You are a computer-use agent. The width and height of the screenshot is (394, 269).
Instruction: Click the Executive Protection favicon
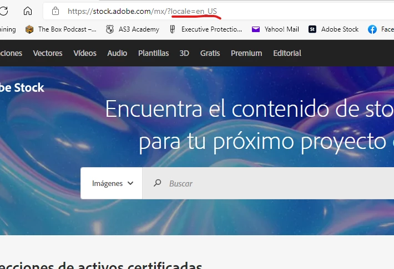pos(173,29)
